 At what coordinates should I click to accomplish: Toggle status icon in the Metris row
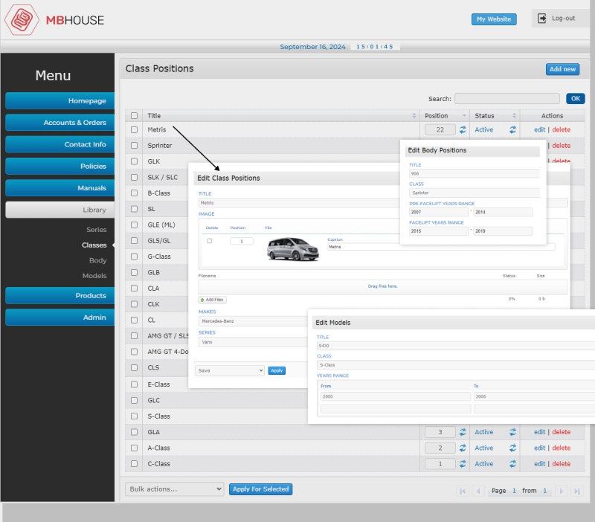(512, 129)
